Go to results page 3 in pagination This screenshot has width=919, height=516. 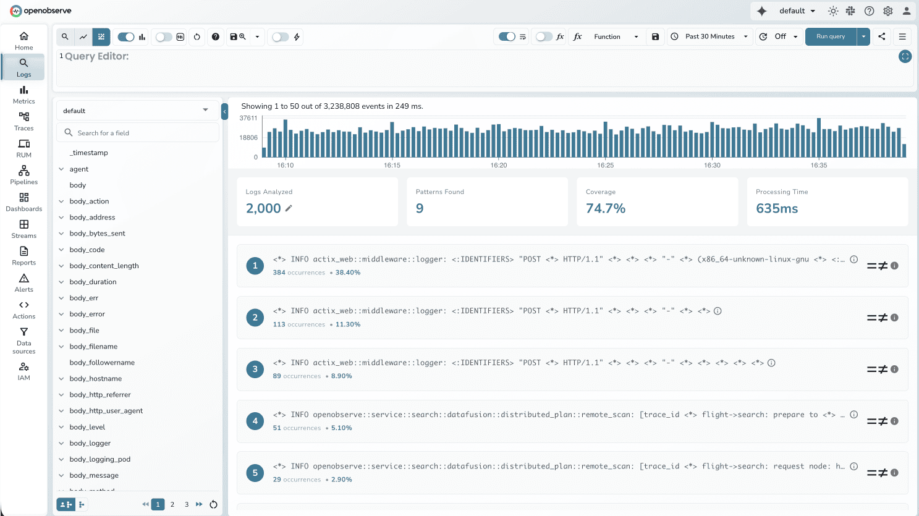pyautogui.click(x=187, y=504)
